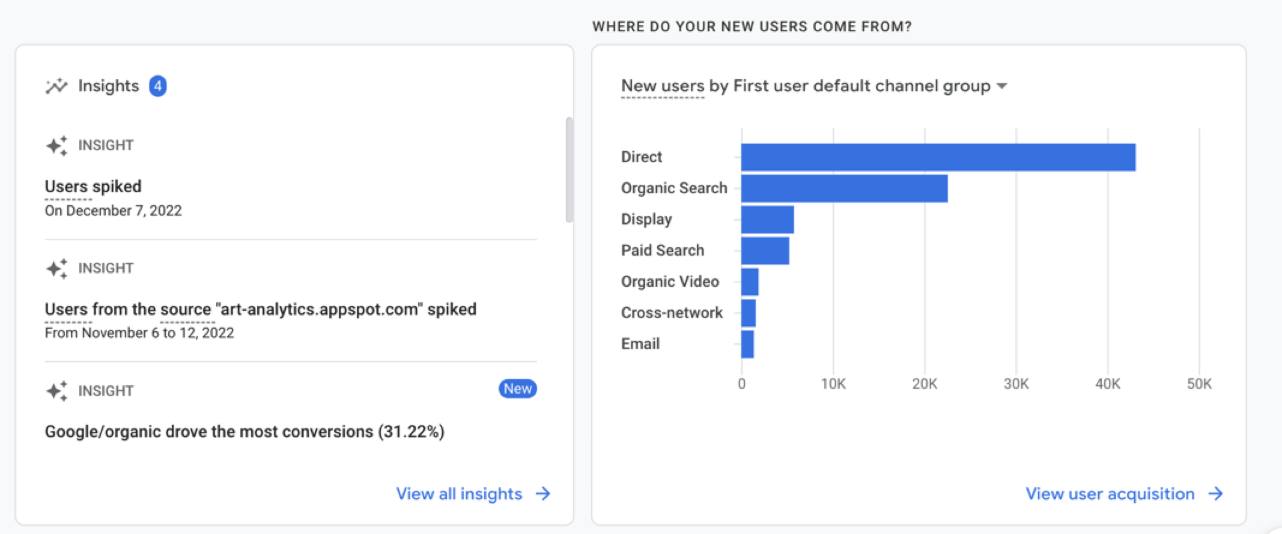Click the blue badge showing 4 insights
This screenshot has width=1282, height=534.
[x=157, y=86]
